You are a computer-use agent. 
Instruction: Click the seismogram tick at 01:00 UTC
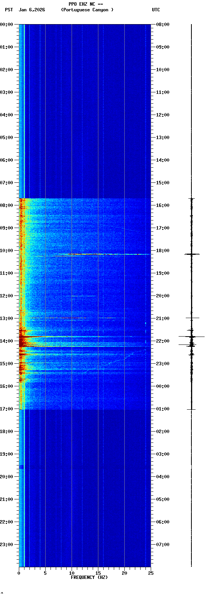point(191,409)
